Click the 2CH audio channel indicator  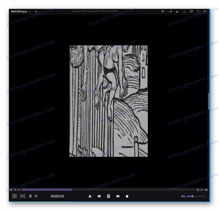(x=61, y=196)
